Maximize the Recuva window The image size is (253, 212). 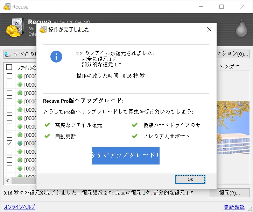point(222,7)
